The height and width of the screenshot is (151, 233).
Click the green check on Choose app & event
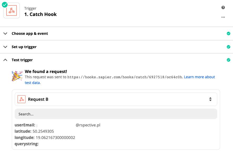(x=229, y=33)
